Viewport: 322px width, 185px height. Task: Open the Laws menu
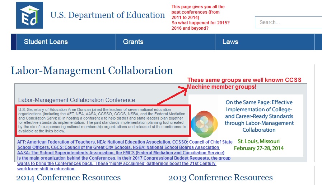(x=265, y=42)
